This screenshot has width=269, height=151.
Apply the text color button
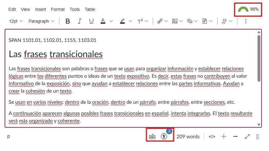click(103, 21)
